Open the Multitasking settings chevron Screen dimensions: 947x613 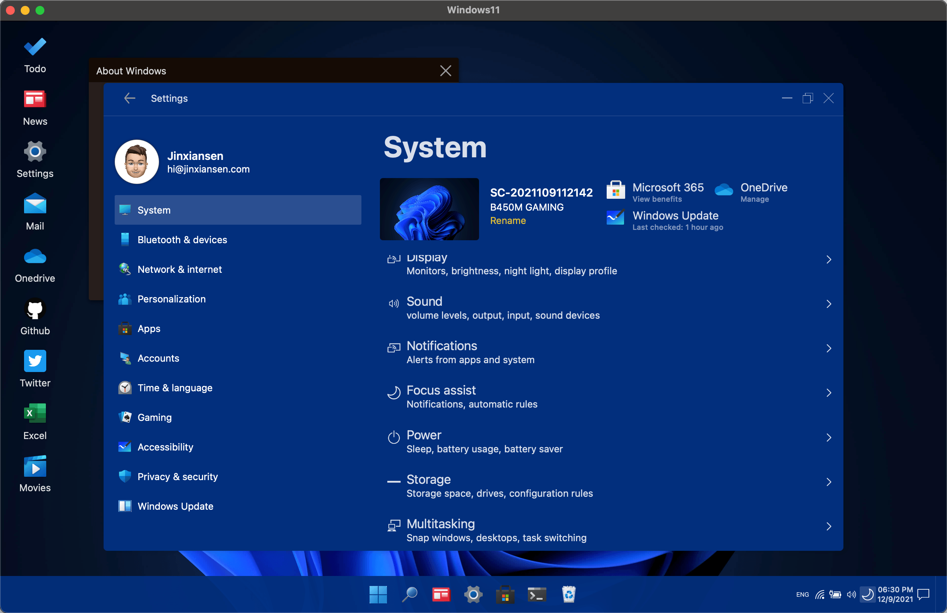(x=829, y=527)
